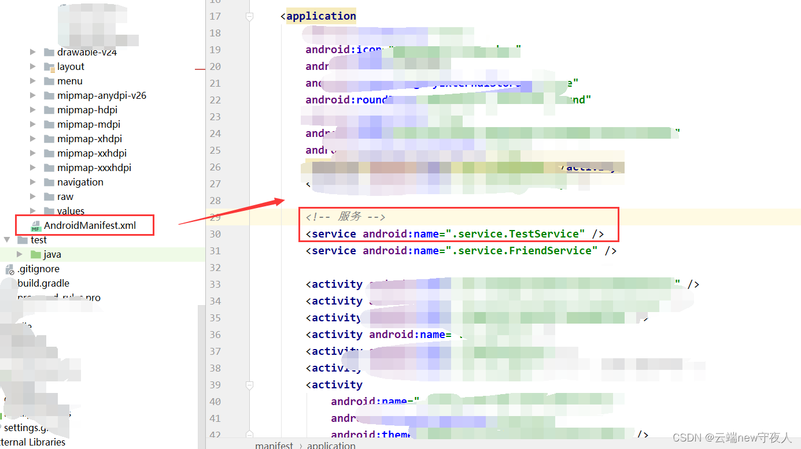Screen dimensions: 801x449
Task: Click the raw folder icon
Action: pos(49,196)
